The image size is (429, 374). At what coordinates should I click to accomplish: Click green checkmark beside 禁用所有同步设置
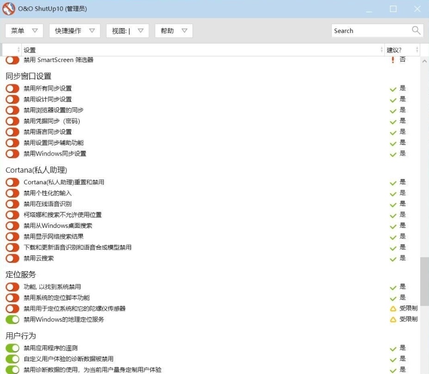click(393, 88)
